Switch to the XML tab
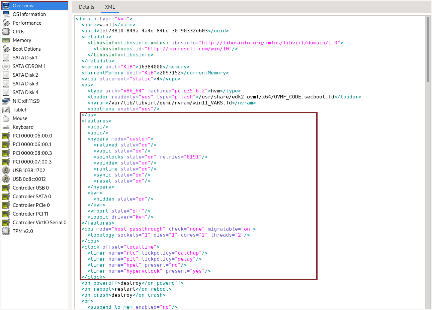 click(110, 7)
